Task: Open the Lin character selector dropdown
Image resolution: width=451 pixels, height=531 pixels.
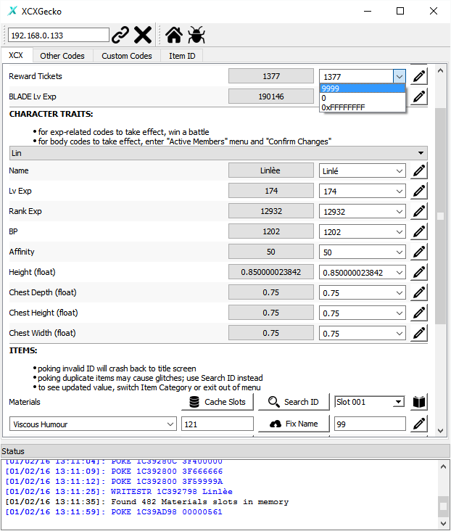Action: (x=218, y=153)
